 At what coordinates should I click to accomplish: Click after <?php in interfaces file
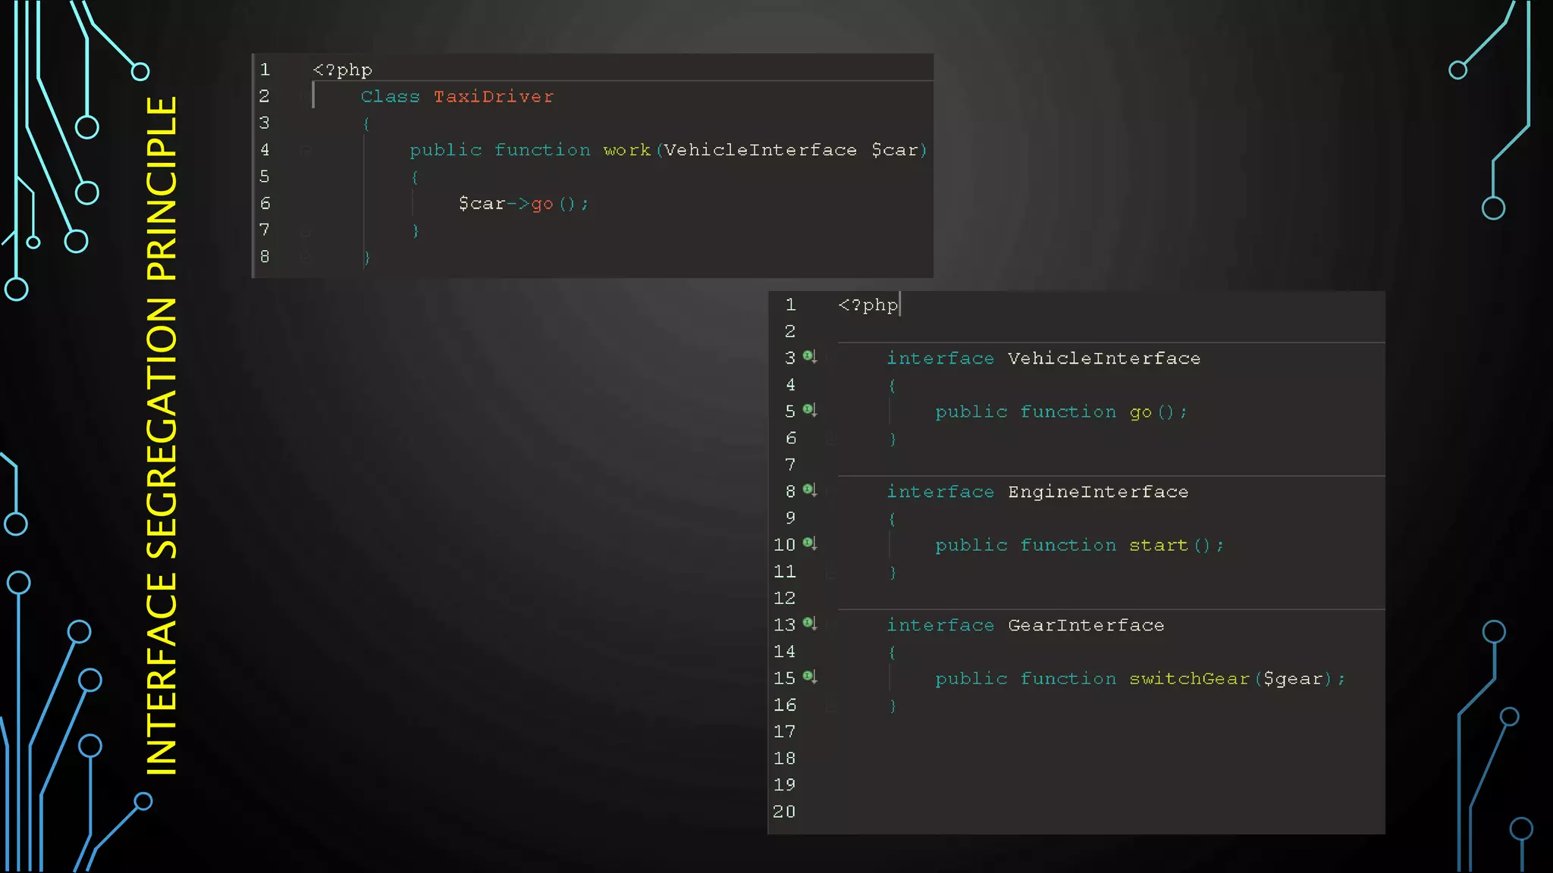coord(899,305)
